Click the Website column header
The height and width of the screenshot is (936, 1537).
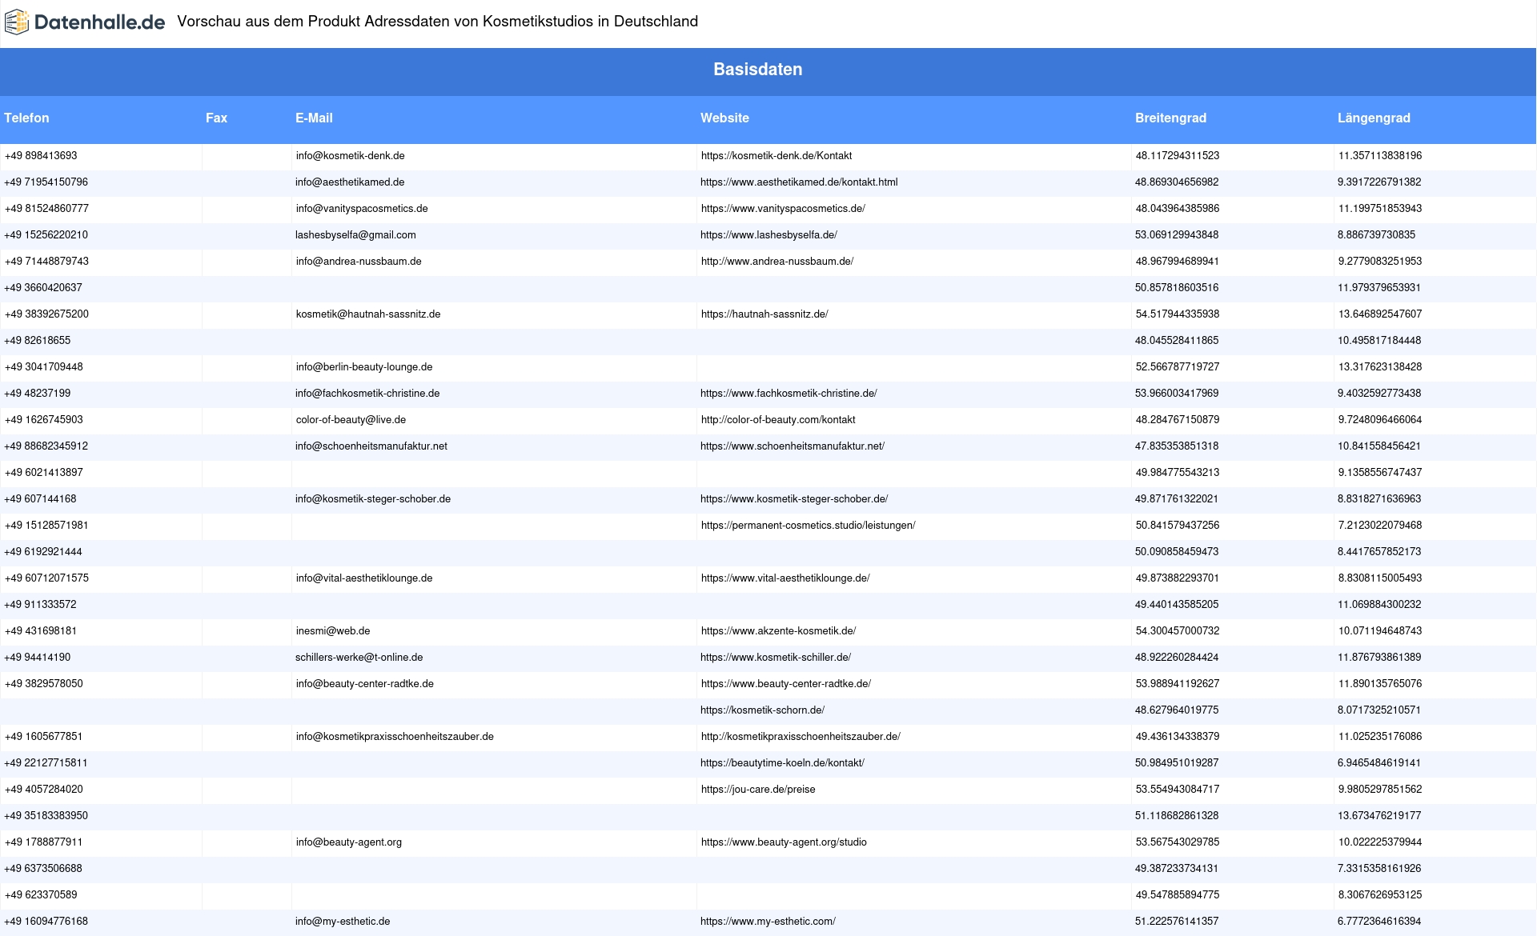[724, 118]
